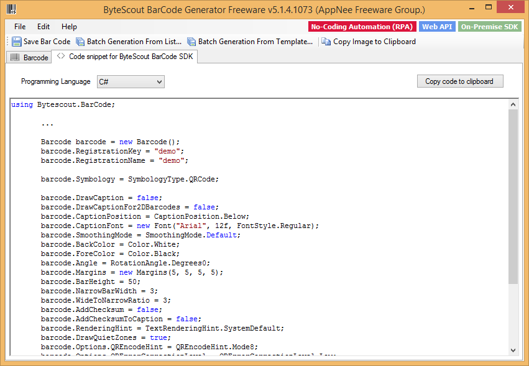529x366 pixels.
Task: Click the 'barcode.BackColor = Color.White;' line
Action: click(x=110, y=244)
